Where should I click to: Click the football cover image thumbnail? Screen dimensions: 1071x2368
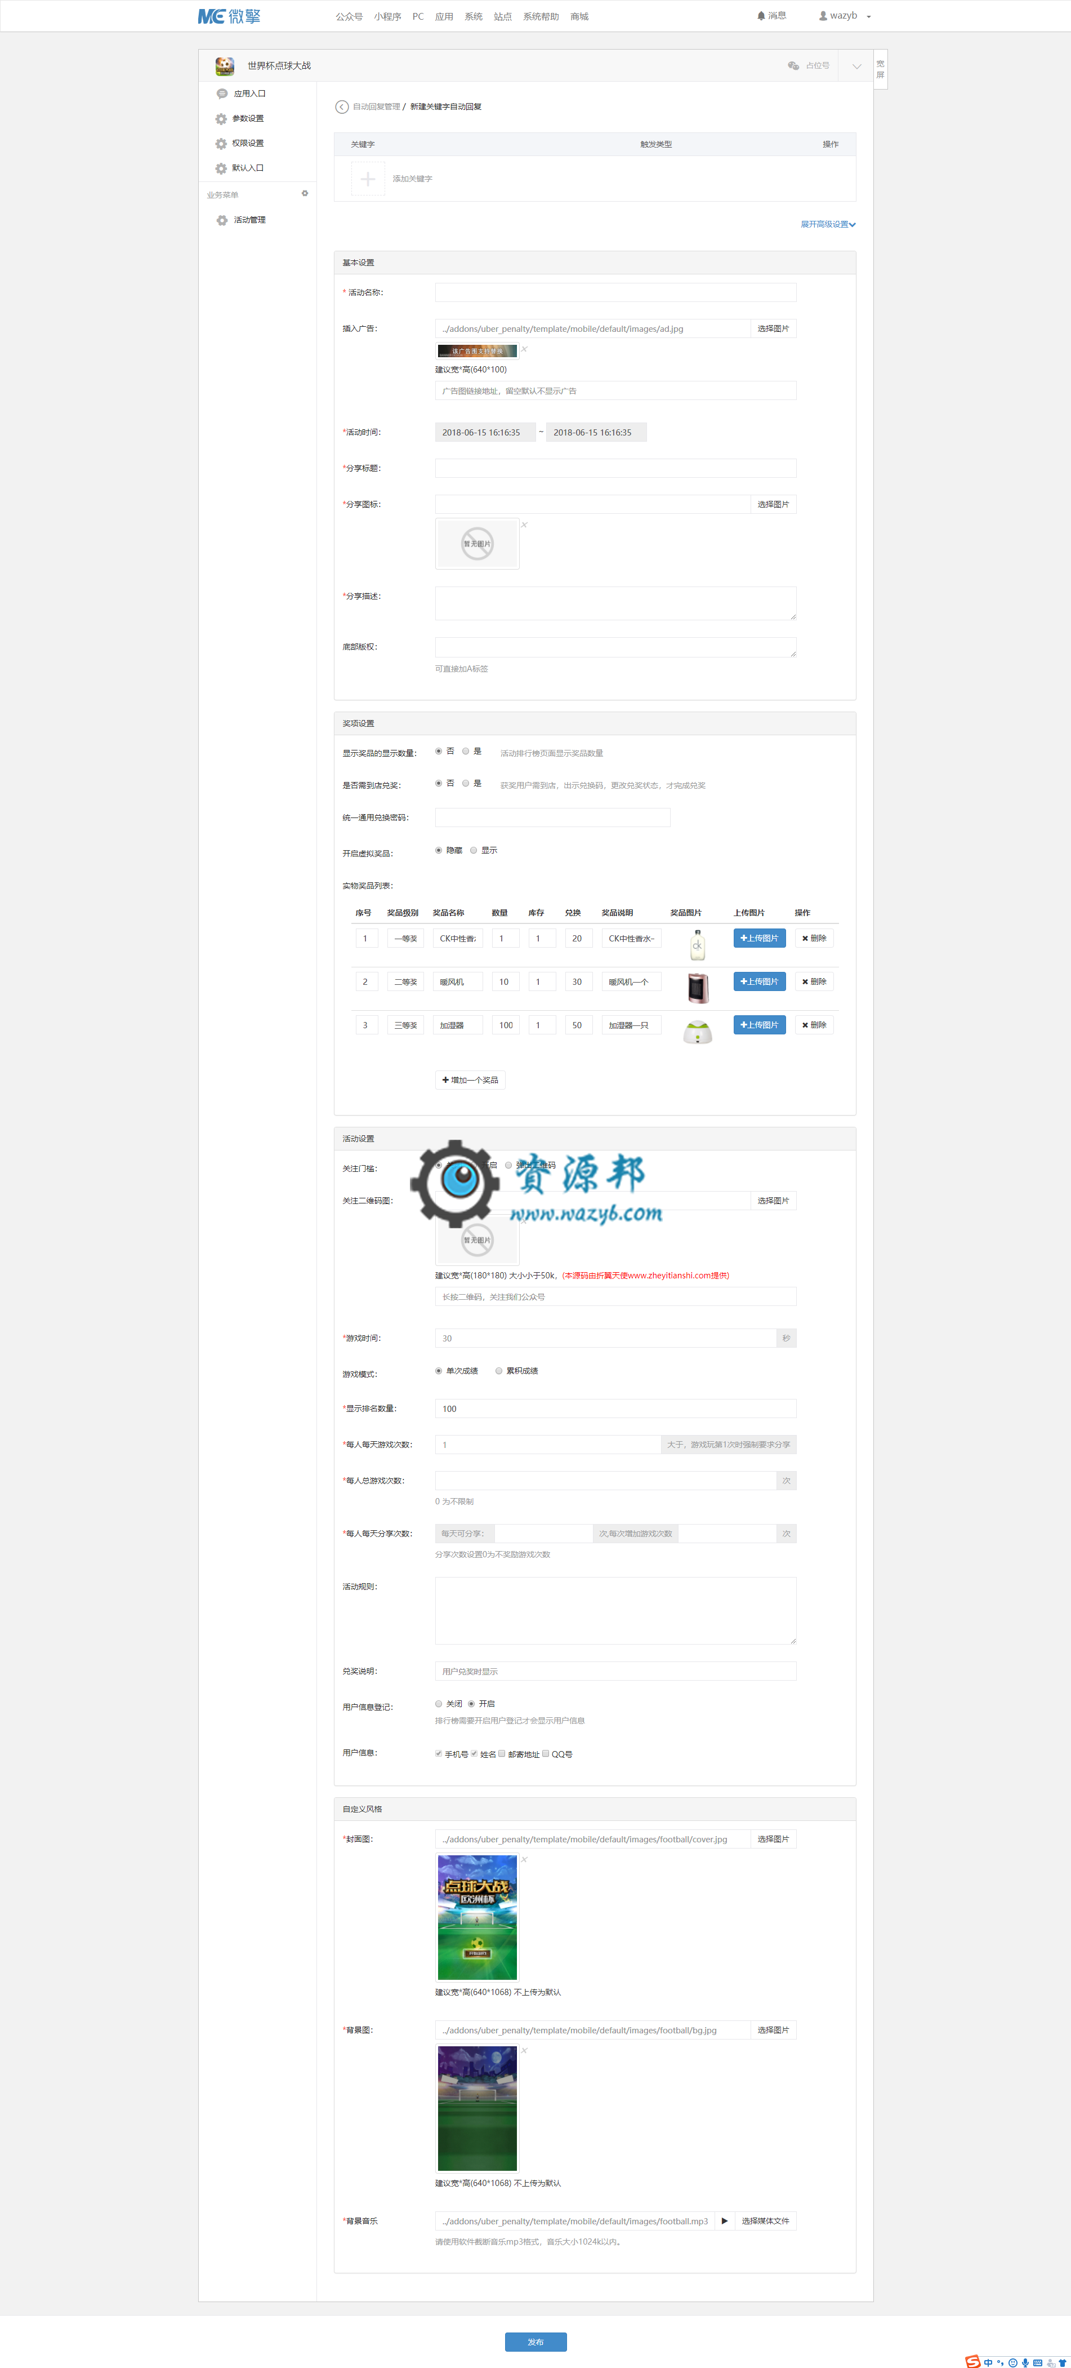(x=478, y=1917)
